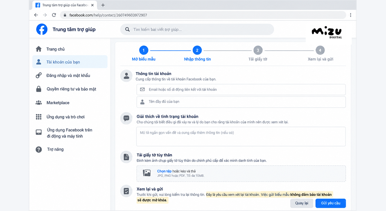Go to step 1 Mở biểu mẫu
This screenshot has height=211, width=386.
pos(144,53)
